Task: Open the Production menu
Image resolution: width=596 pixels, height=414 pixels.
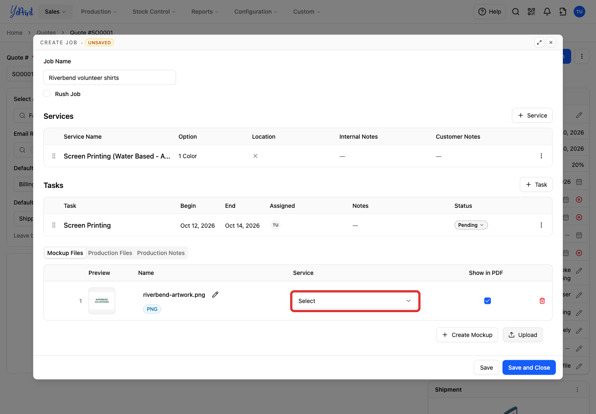Action: coord(99,12)
